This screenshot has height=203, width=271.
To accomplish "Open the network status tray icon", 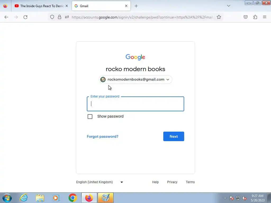I will point(238,198).
